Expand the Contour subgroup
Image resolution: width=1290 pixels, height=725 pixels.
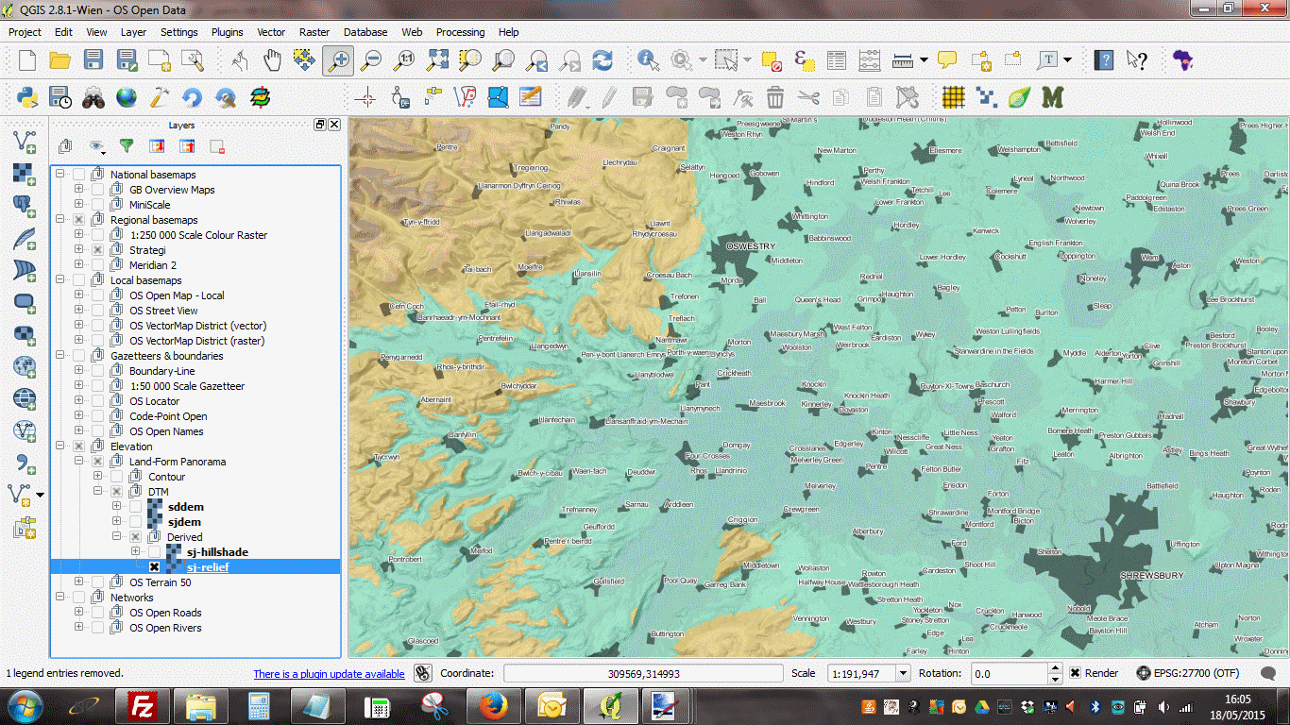[97, 477]
